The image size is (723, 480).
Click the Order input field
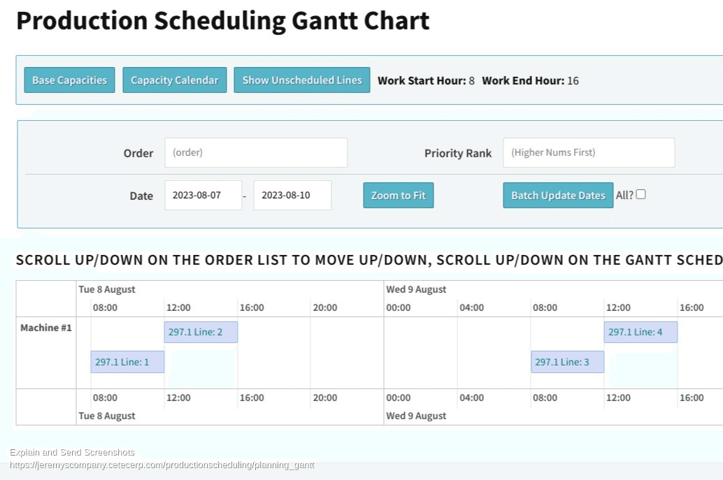click(256, 152)
